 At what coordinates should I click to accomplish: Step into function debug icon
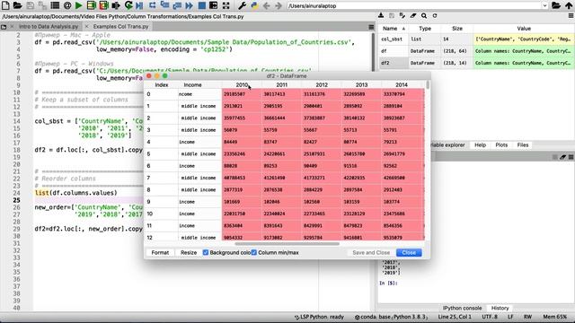164,5
